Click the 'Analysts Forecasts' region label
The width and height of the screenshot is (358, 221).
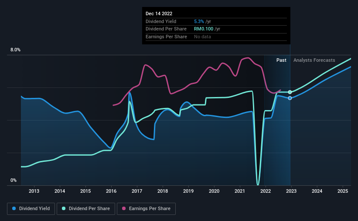pyautogui.click(x=314, y=60)
